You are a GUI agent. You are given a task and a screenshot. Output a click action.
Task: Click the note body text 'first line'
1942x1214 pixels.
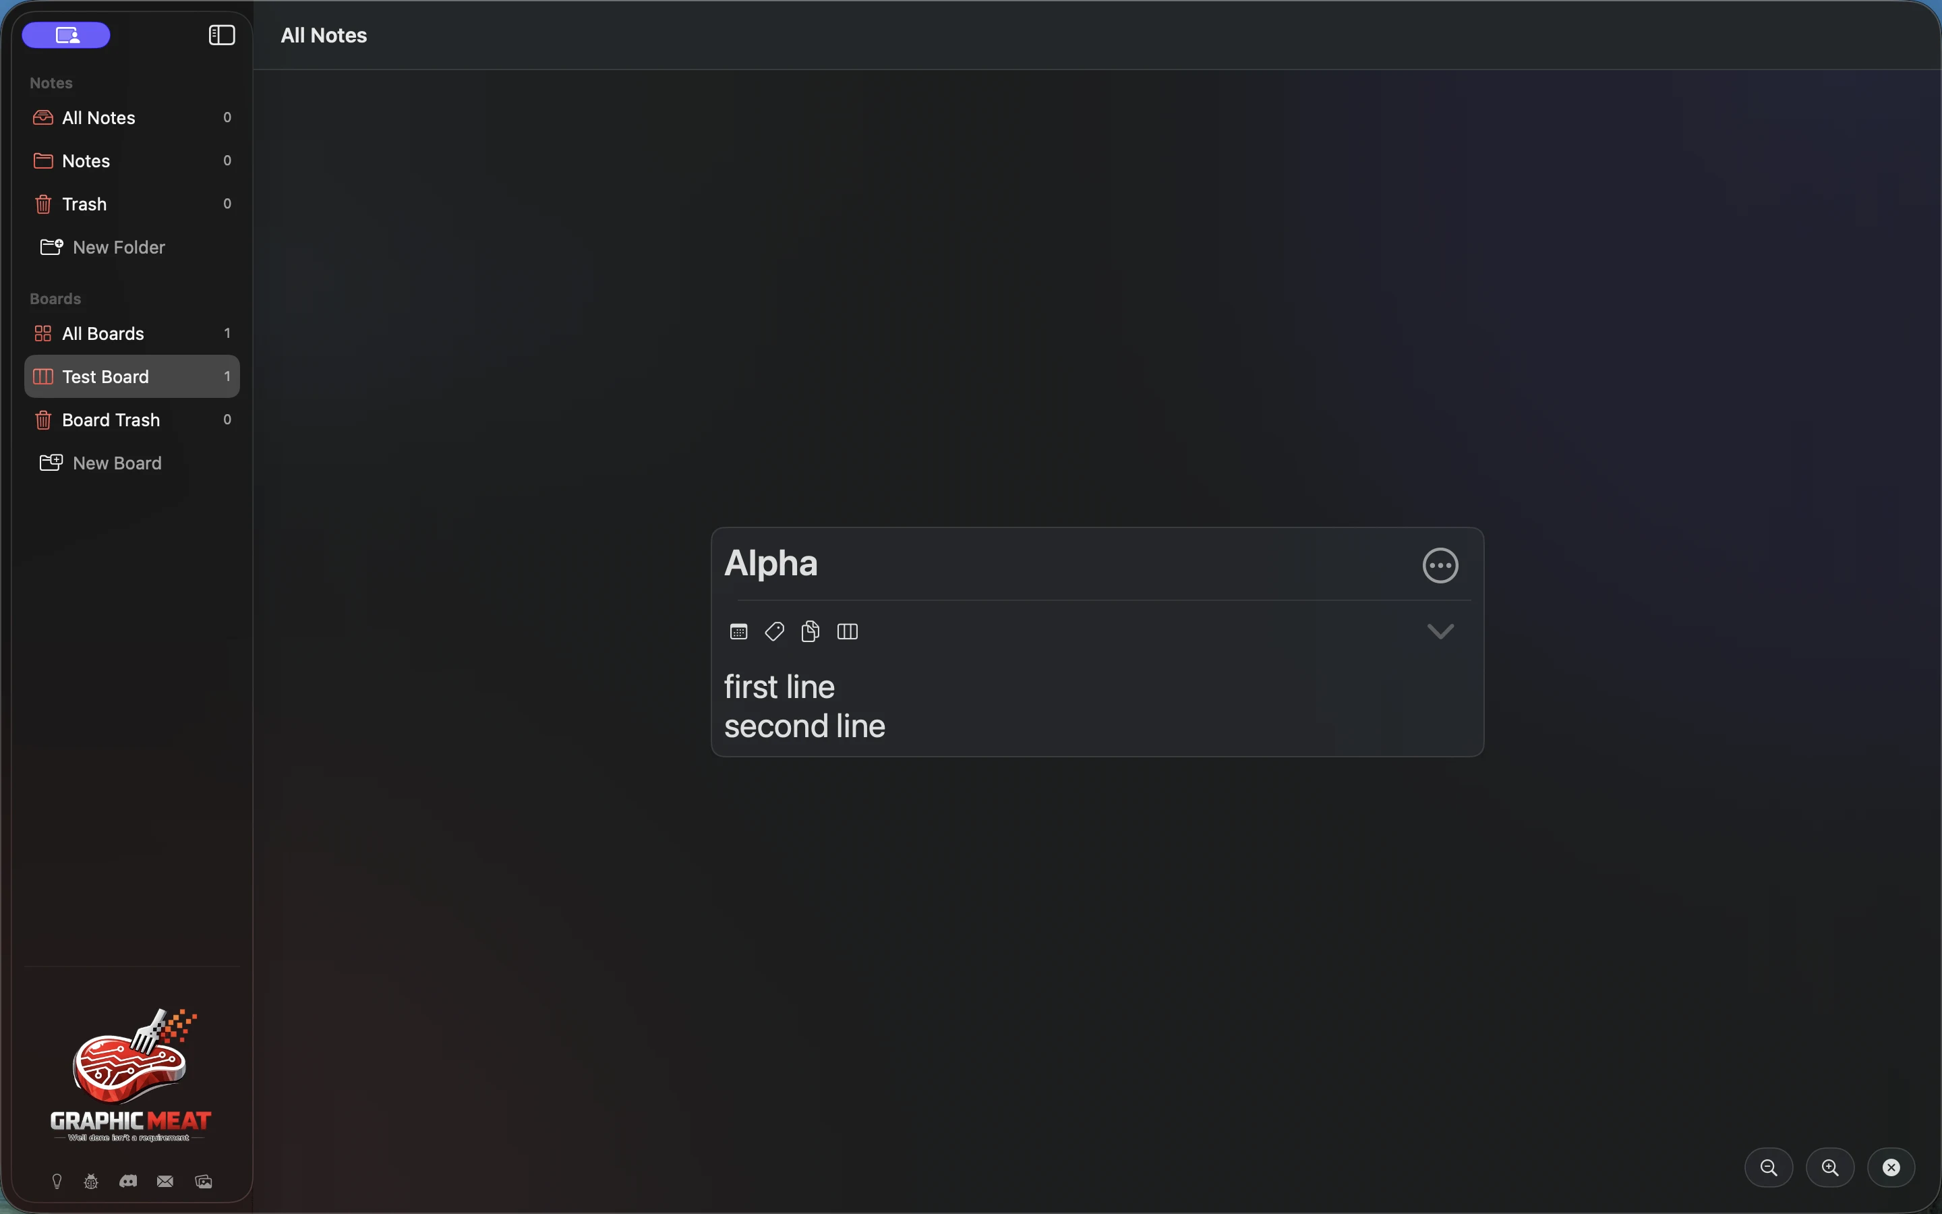pyautogui.click(x=779, y=687)
